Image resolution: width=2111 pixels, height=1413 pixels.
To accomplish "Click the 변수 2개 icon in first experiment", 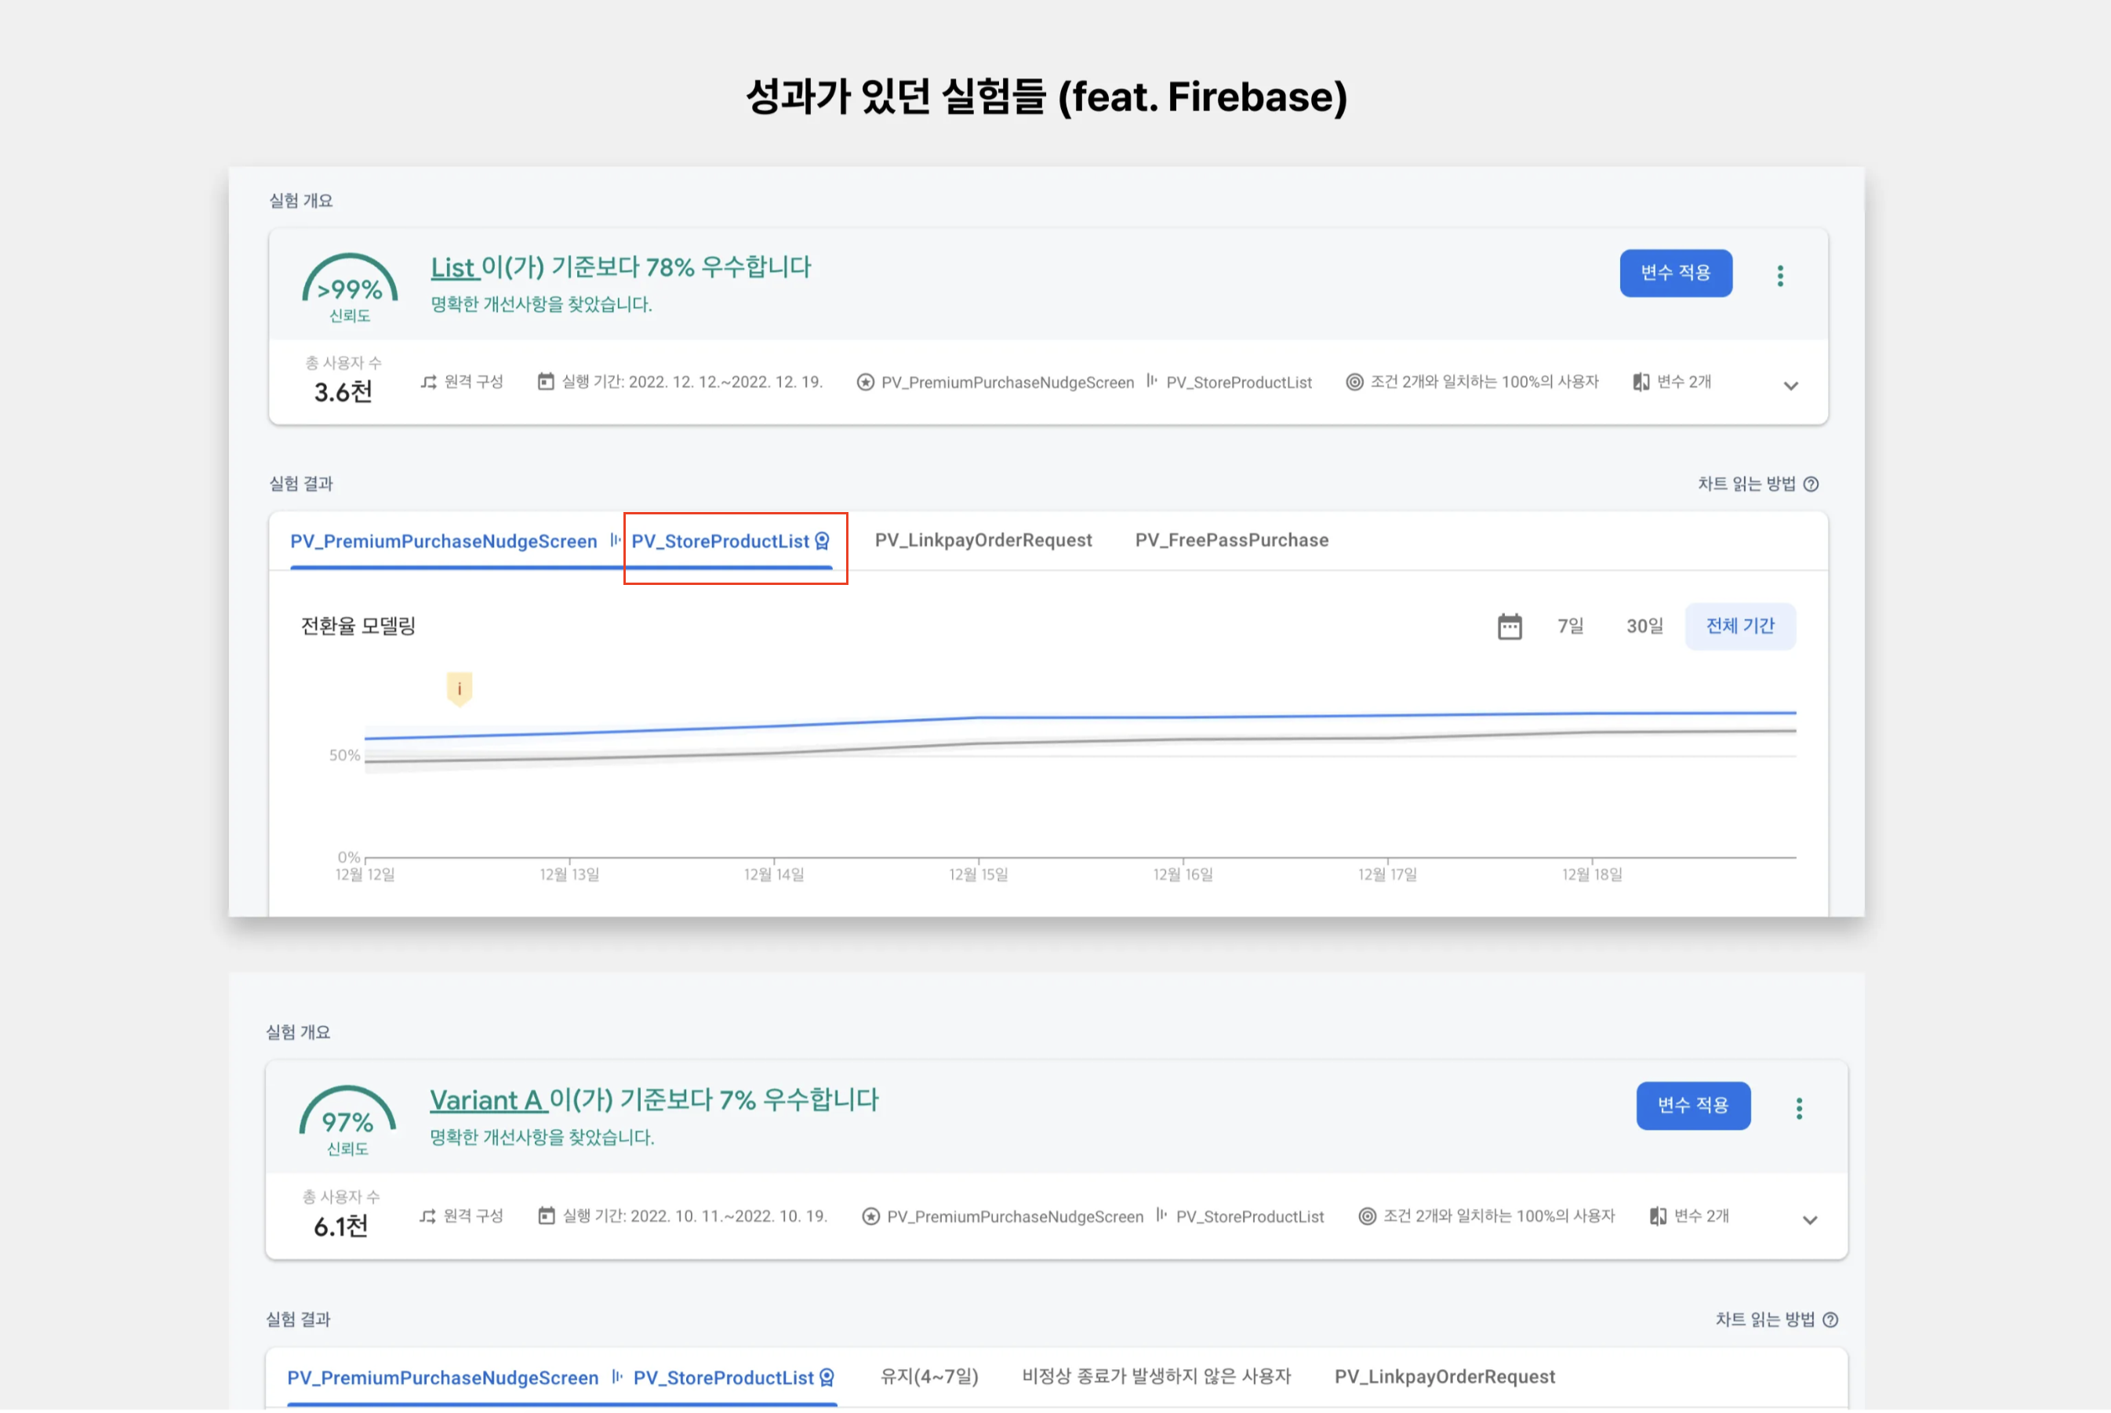I will (x=1640, y=382).
